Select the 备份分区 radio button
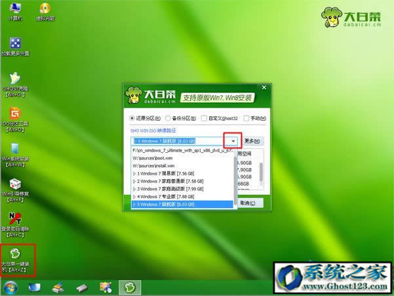 click(180, 118)
